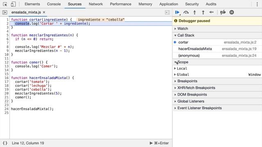
Task: Click the Step arrow button
Action: (211, 12)
